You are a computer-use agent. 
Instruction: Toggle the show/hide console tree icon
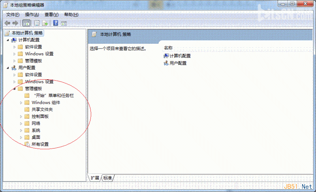[26, 23]
